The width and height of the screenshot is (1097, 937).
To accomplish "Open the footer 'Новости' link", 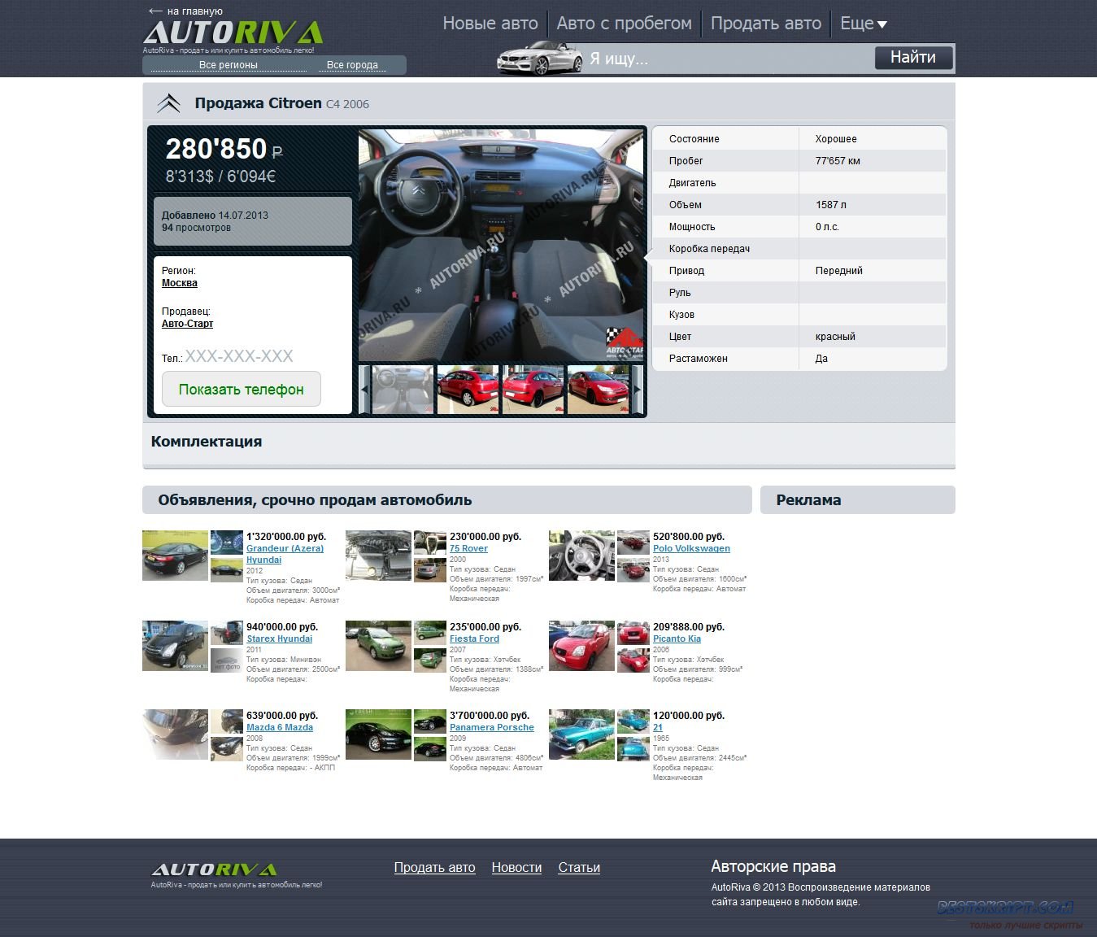I will click(x=516, y=868).
